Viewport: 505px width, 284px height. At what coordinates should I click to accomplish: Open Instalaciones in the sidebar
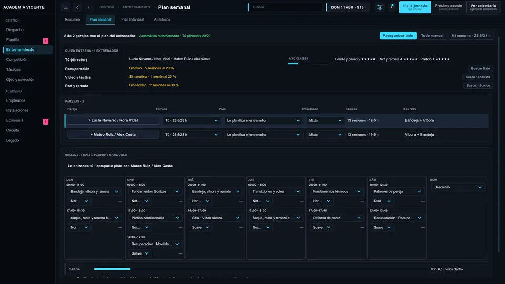point(27,110)
